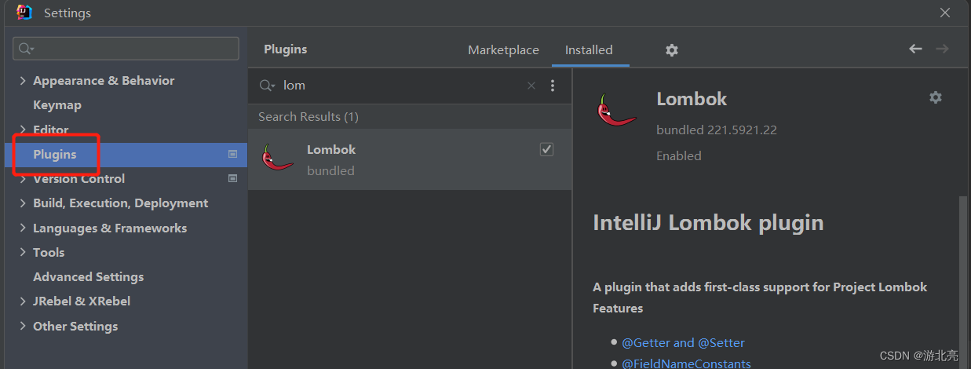Expand the Tools settings node
The width and height of the screenshot is (971, 369).
[x=23, y=253]
